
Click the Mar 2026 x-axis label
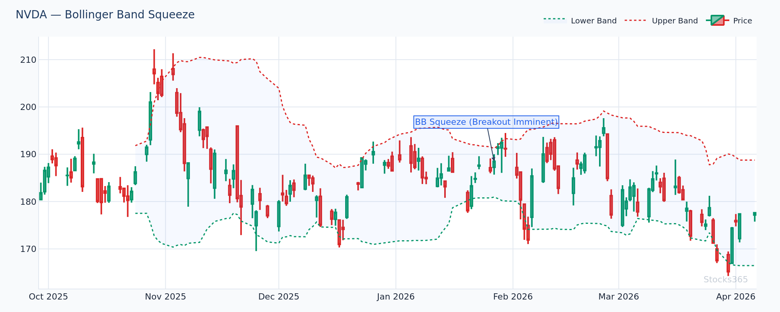(x=619, y=297)
